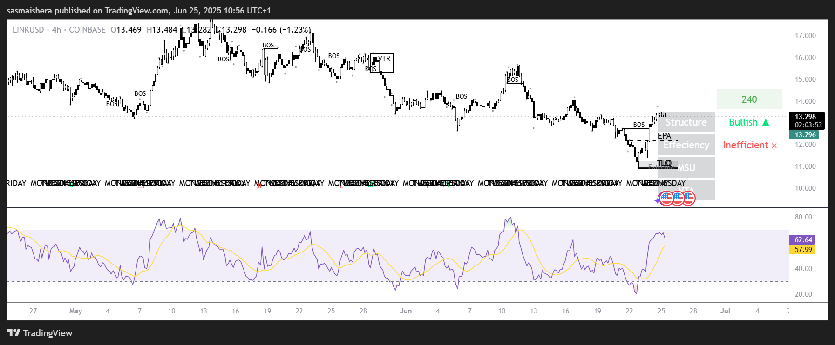The width and height of the screenshot is (835, 345).
Task: Click the yellow 57.99 RSI average label
Action: point(803,250)
